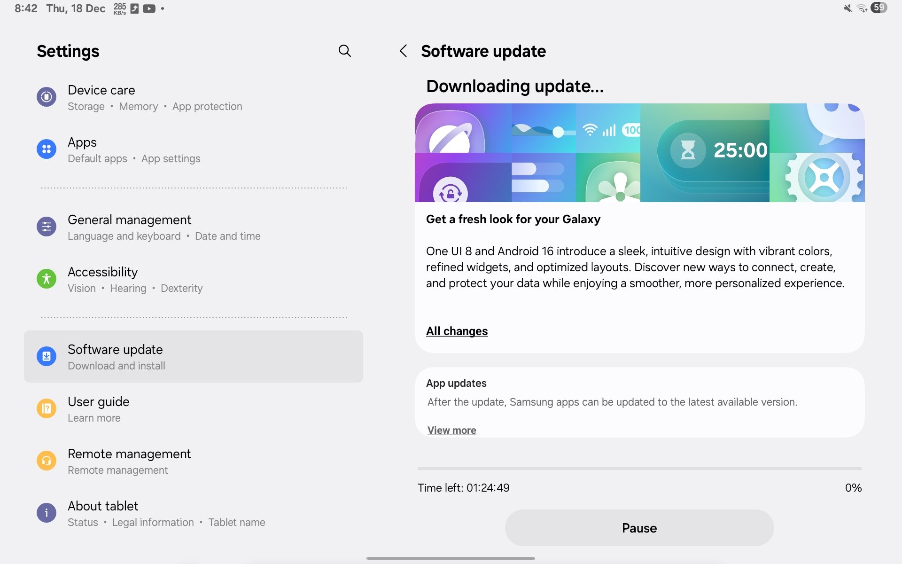Tap the General management sliders icon
The height and width of the screenshot is (564, 902).
coord(47,227)
